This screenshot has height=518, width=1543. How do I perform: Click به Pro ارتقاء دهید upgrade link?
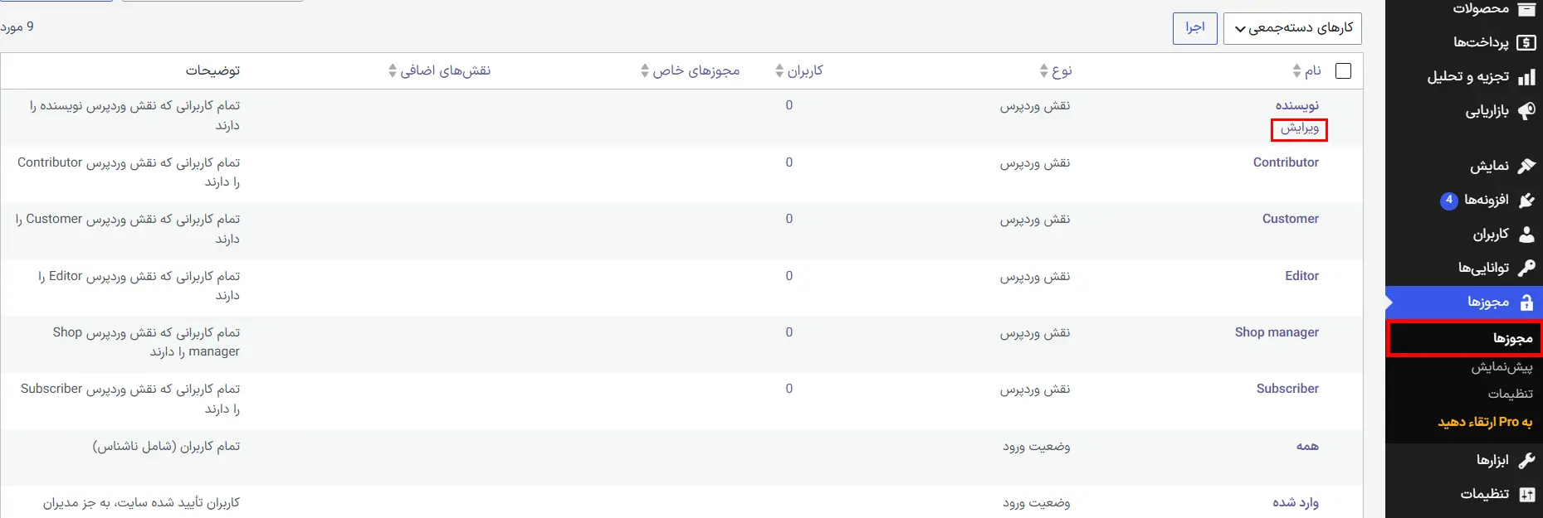1485,422
